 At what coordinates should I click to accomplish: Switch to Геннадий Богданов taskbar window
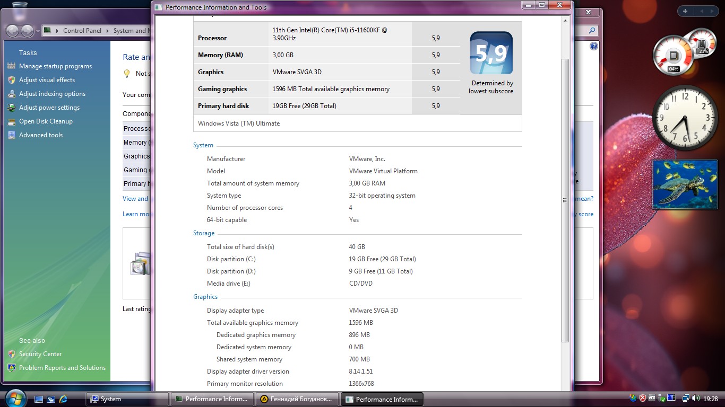(296, 399)
